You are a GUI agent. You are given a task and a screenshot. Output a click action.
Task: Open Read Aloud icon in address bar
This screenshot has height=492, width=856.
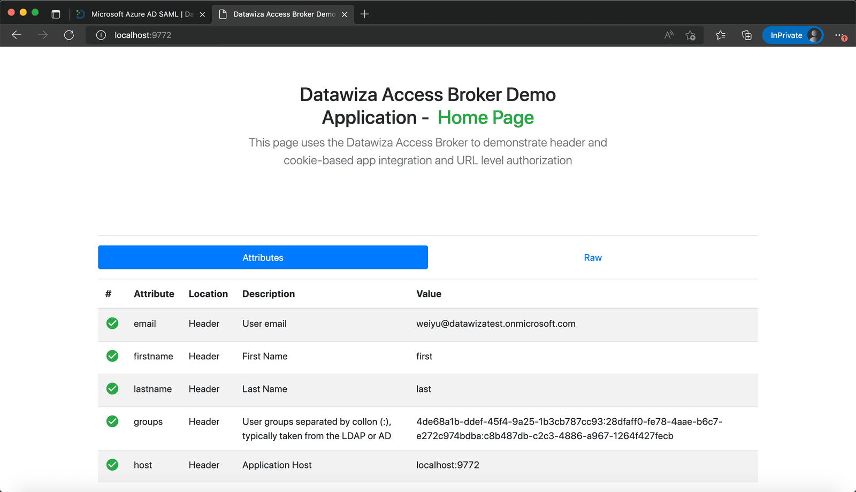pyautogui.click(x=669, y=35)
